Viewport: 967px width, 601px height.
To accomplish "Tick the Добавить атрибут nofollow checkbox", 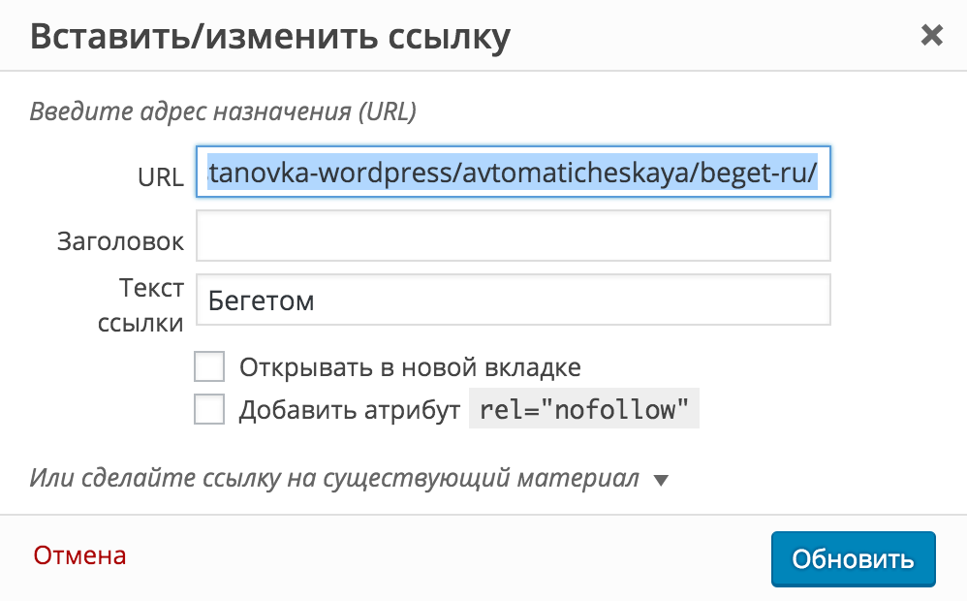I will pyautogui.click(x=209, y=409).
